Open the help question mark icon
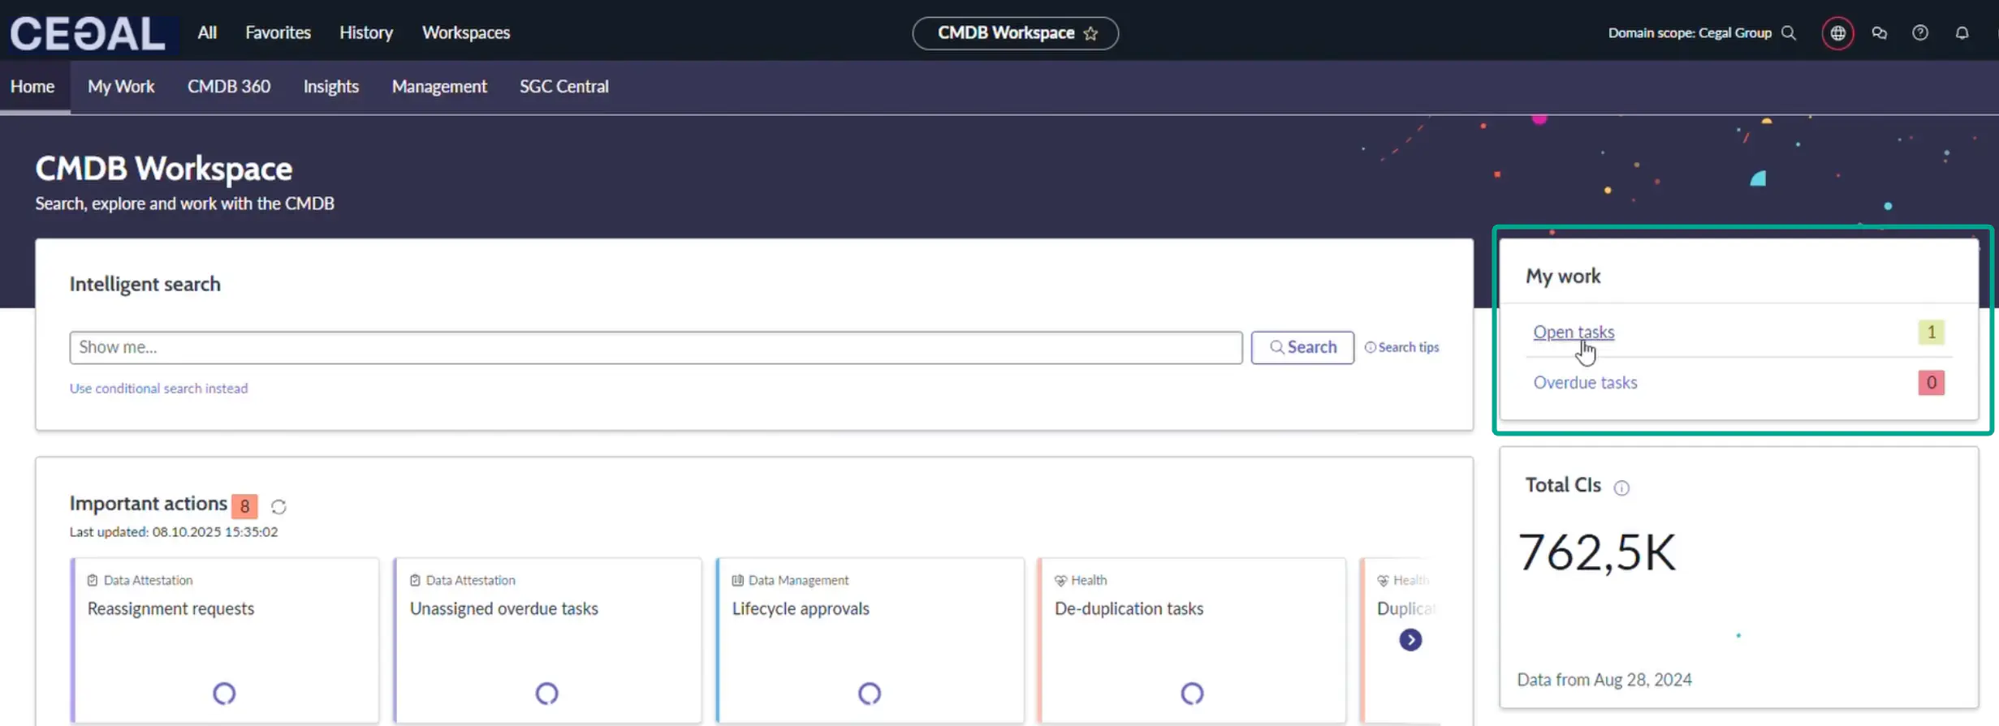 tap(1920, 33)
